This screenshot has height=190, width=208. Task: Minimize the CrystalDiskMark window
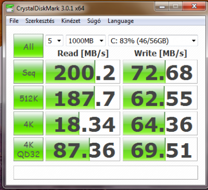pyautogui.click(x=162, y=7)
